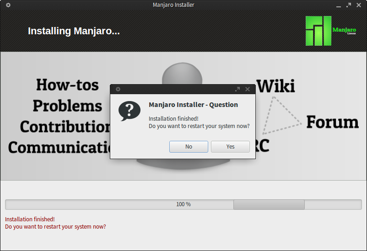
Task: Maximize the Manjaro Installer window
Action: [x=349, y=5]
